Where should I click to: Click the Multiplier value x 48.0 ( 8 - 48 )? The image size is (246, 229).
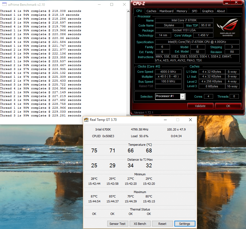[168, 76]
